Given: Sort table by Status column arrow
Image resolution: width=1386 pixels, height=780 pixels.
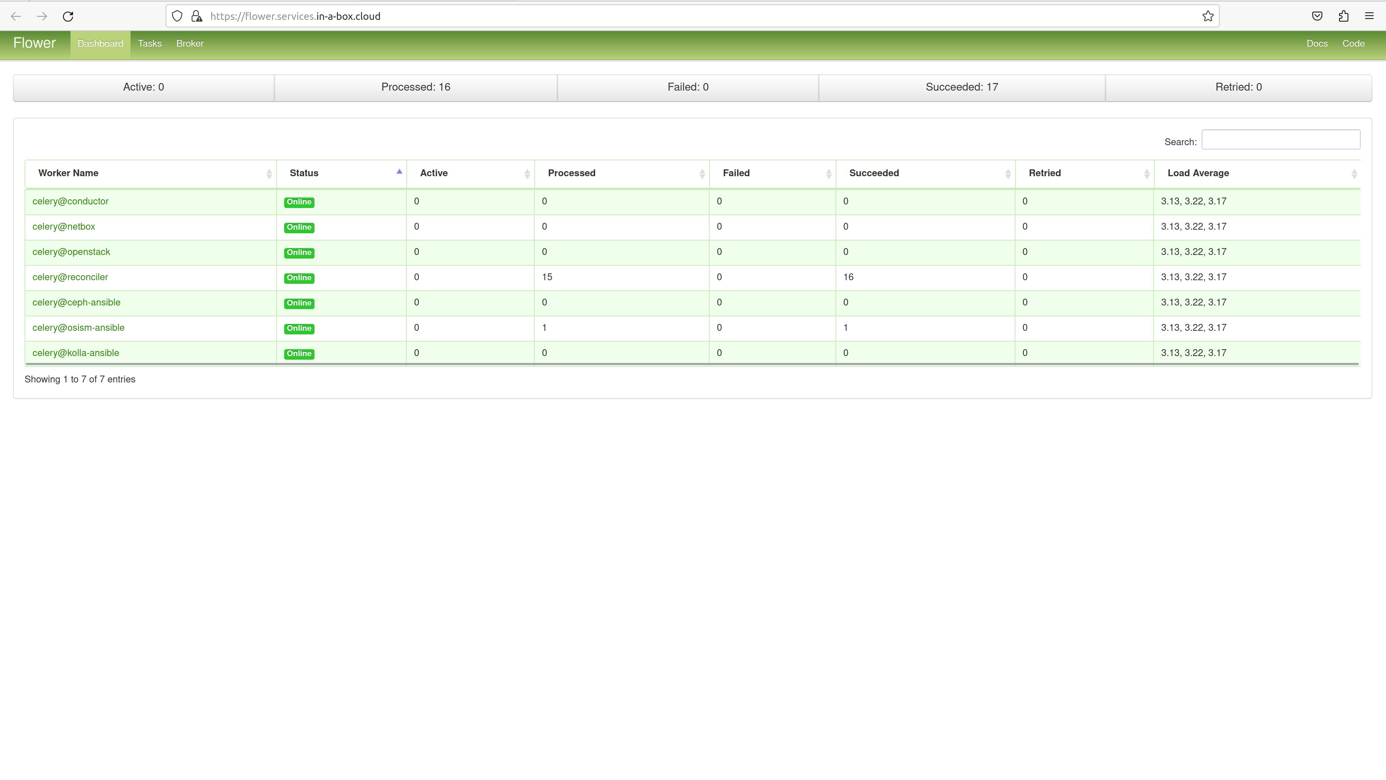Looking at the screenshot, I should (x=399, y=172).
